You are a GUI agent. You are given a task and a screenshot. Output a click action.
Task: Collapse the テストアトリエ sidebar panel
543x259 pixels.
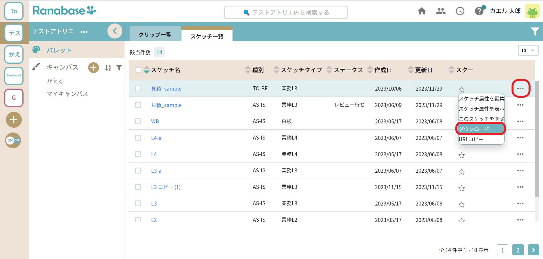(x=115, y=31)
